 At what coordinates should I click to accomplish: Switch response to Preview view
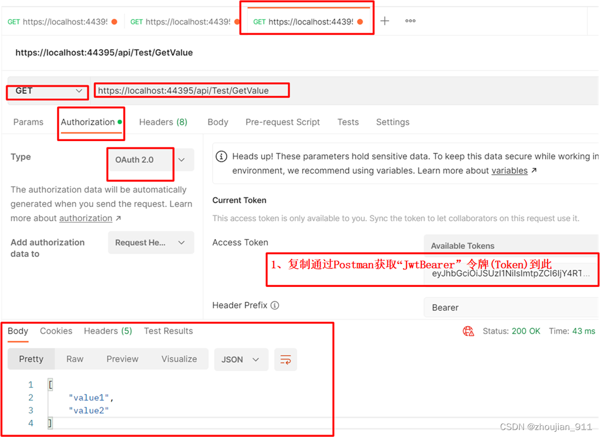click(x=122, y=359)
